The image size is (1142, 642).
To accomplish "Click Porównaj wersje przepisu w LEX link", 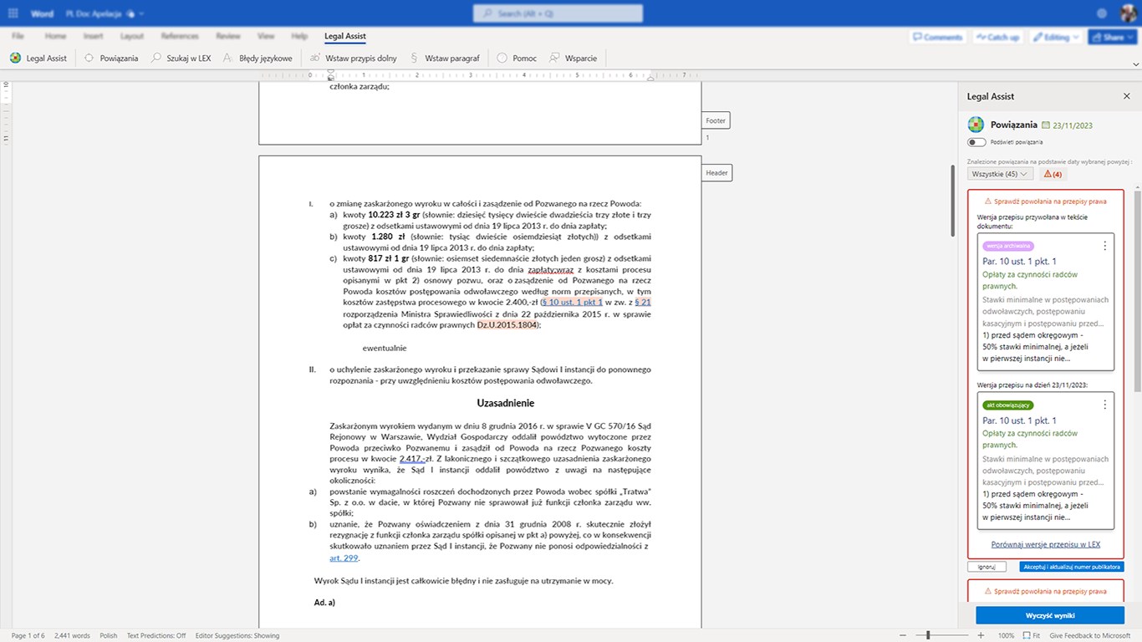I will [1045, 544].
